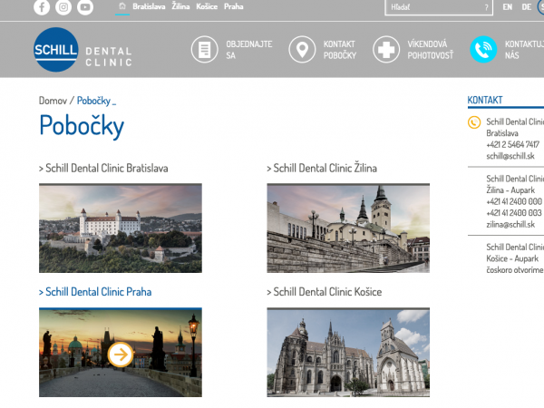
Task: Click the cyan phone call icon
Action: click(483, 50)
